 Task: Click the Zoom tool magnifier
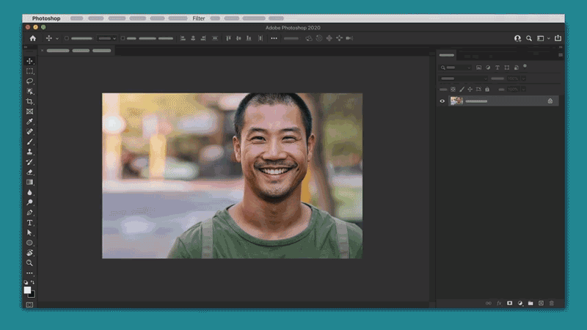click(x=30, y=263)
